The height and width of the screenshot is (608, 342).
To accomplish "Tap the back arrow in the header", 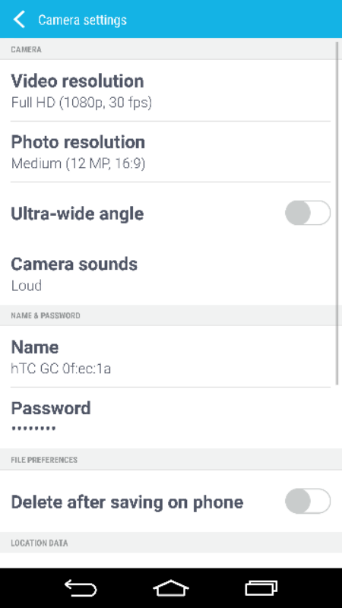I will (19, 20).
